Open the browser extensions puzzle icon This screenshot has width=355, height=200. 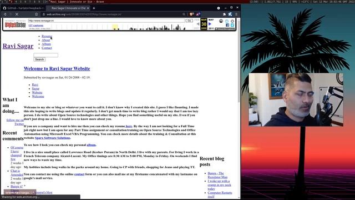(224, 14)
